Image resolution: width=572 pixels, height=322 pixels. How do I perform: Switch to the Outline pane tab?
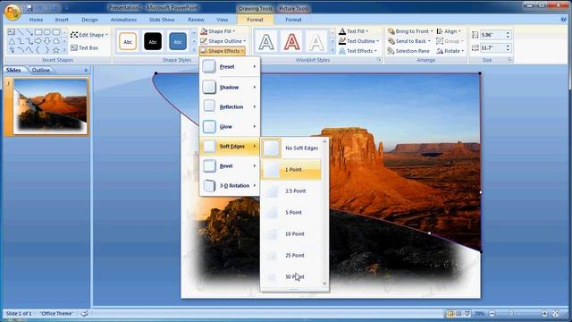41,70
